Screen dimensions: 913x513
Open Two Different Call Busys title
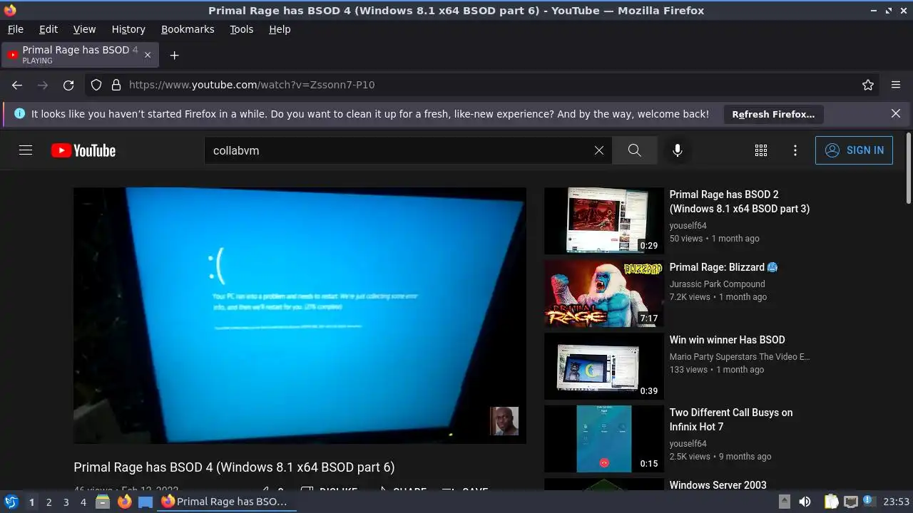coord(731,420)
